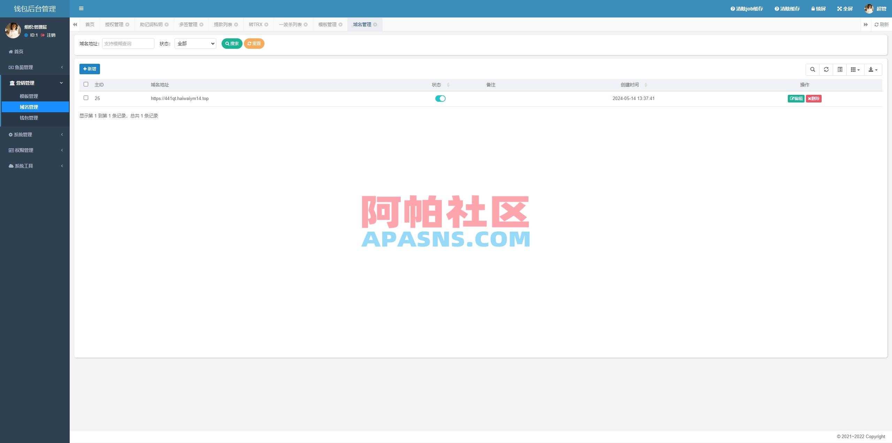Click the 新增 add button
The image size is (892, 443).
point(90,69)
